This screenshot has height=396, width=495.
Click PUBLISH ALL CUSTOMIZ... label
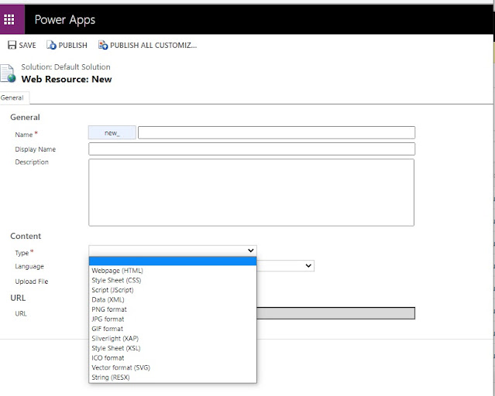pos(153,46)
